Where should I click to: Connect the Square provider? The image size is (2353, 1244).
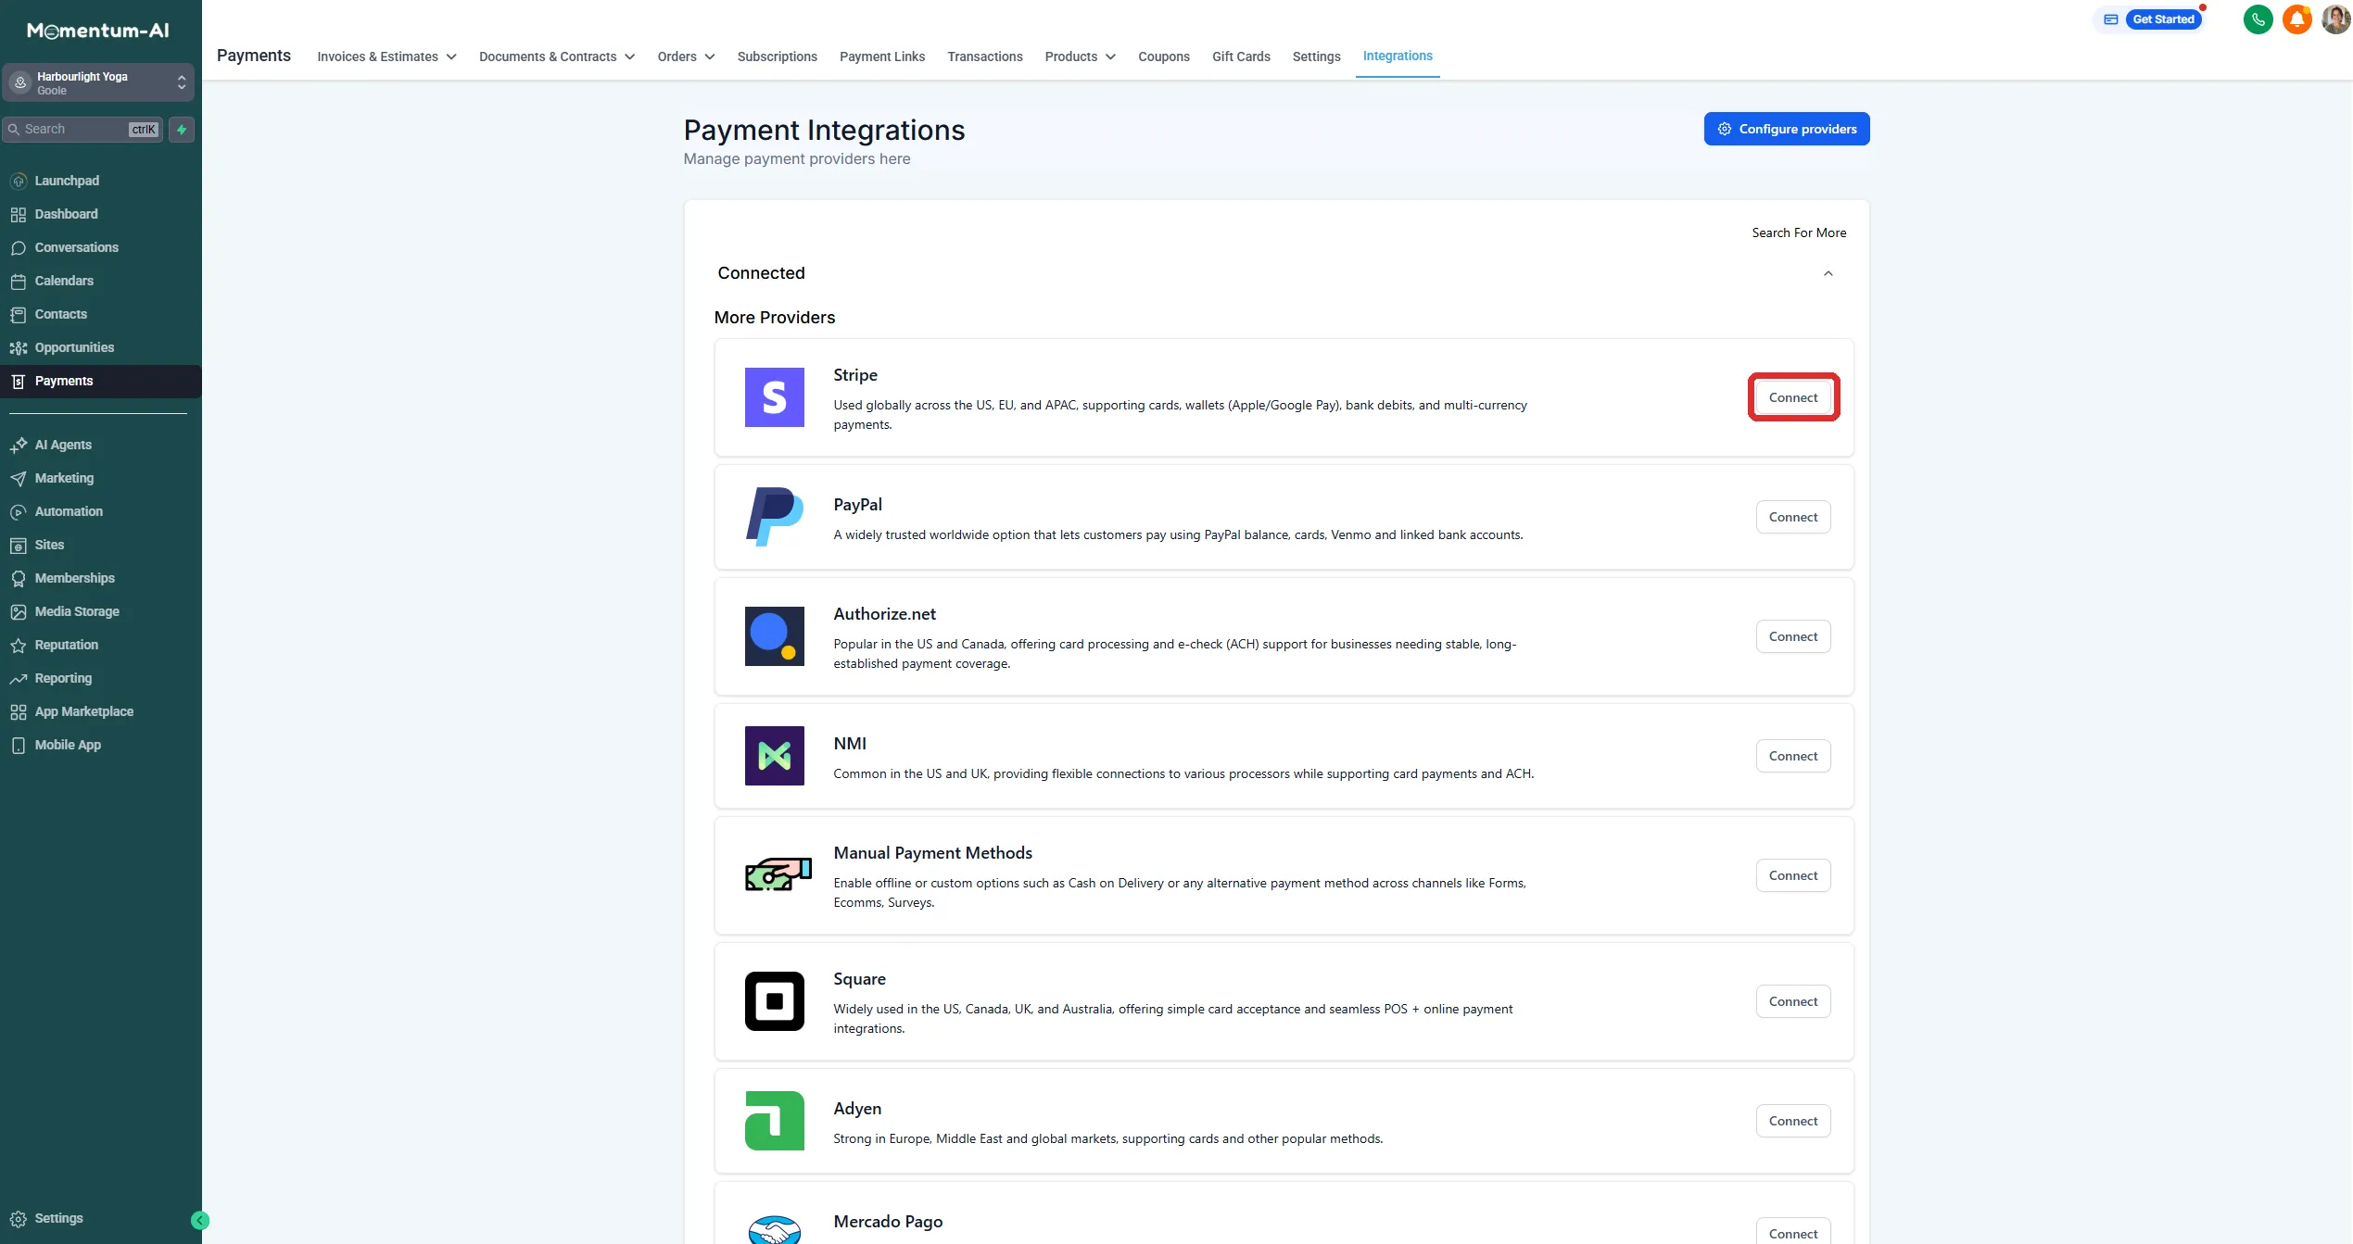[1792, 1001]
